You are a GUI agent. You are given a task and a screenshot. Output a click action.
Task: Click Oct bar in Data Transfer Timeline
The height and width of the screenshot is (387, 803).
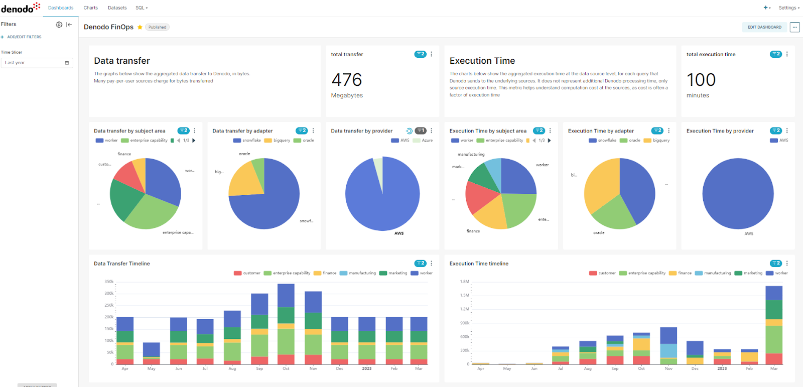tap(286, 324)
